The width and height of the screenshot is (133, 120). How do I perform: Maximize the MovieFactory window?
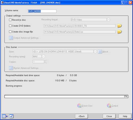point(127,3)
